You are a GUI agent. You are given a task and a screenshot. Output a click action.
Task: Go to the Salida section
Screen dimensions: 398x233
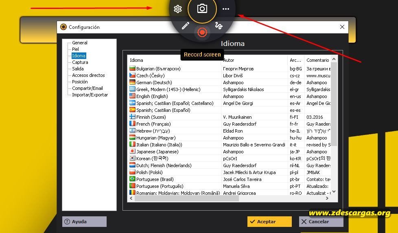coord(78,69)
